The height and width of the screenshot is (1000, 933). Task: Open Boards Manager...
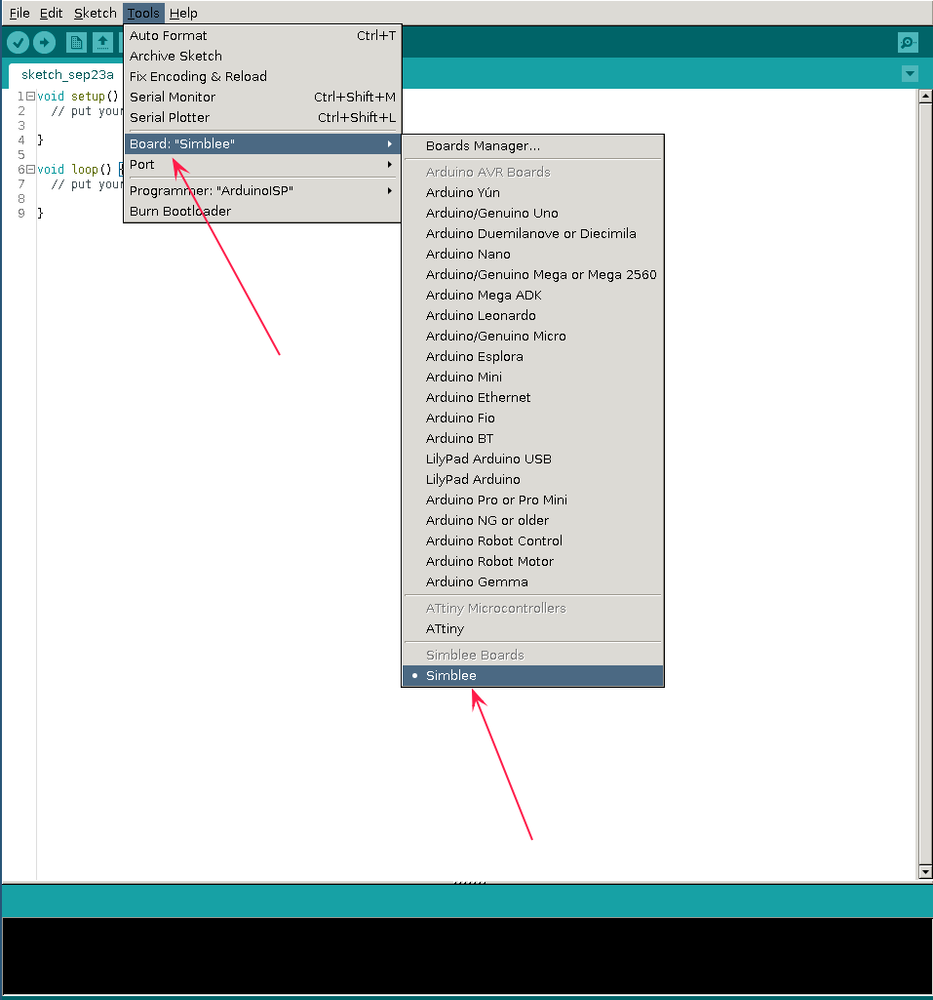point(532,146)
